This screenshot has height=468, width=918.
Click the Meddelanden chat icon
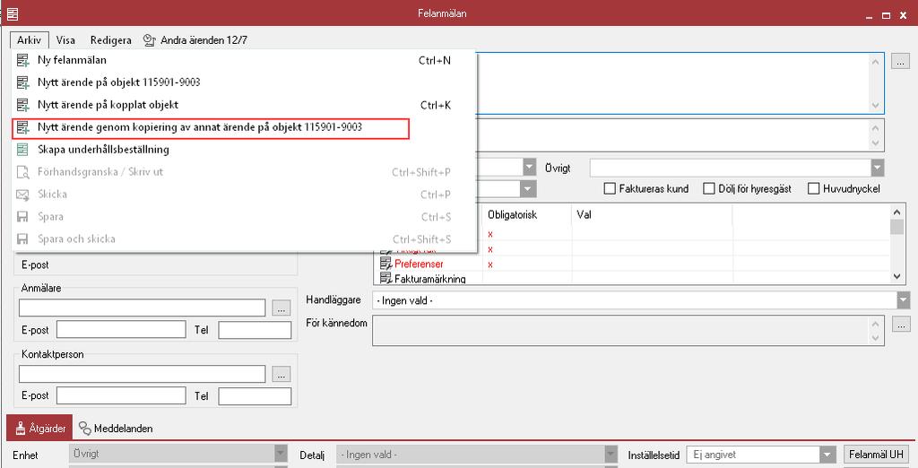click(x=85, y=429)
